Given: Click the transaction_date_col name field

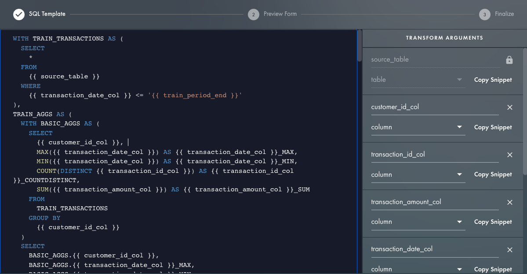Looking at the screenshot, I should tap(434, 249).
